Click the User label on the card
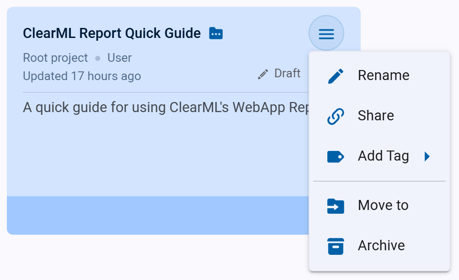This screenshot has width=459, height=280. point(119,58)
